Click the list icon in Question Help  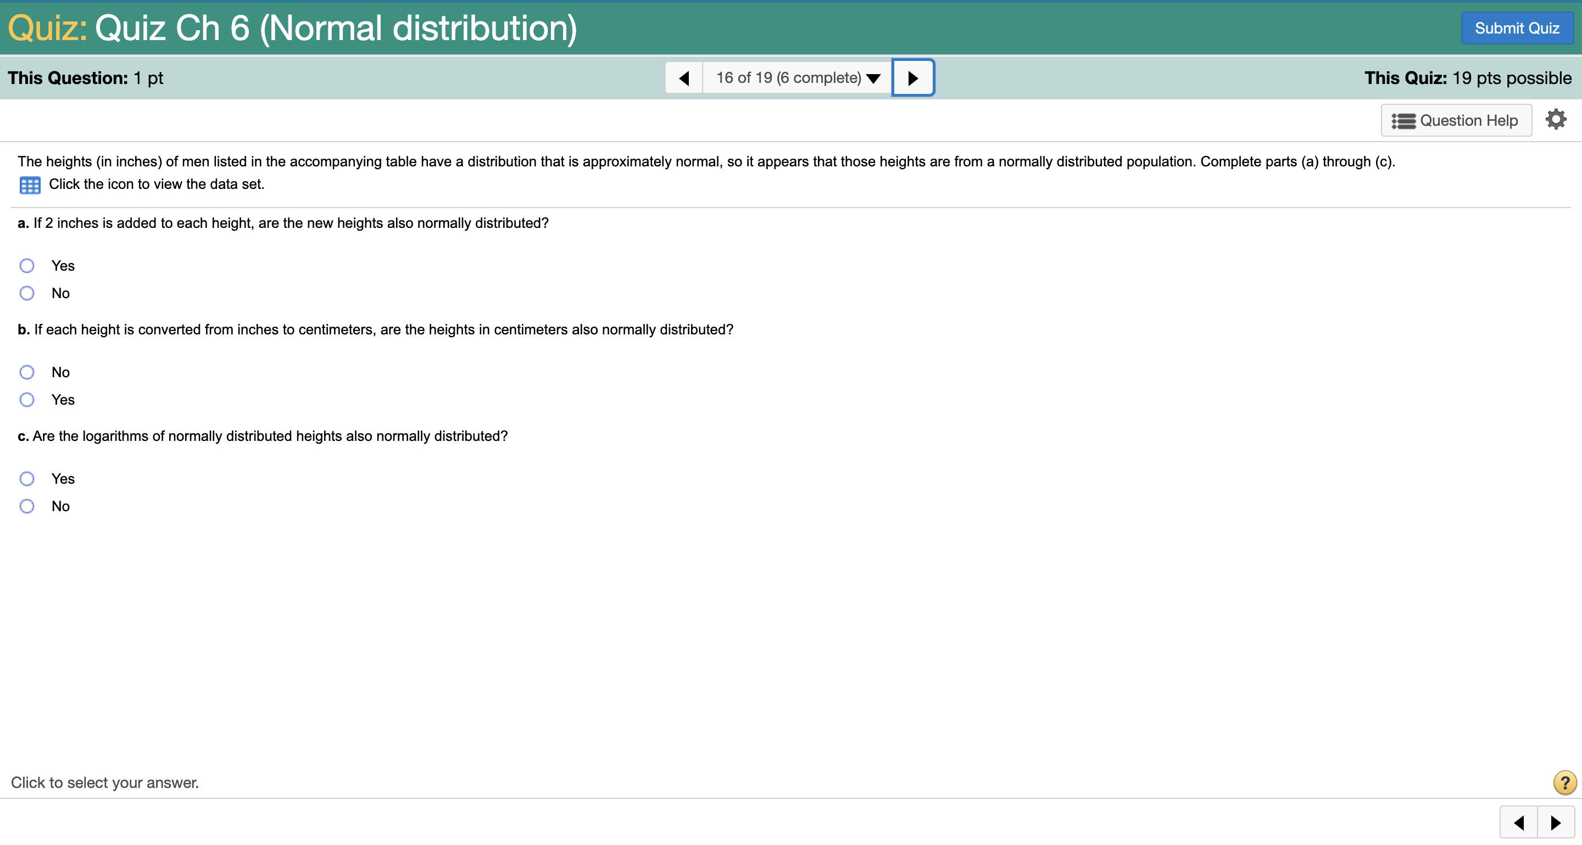pos(1403,121)
